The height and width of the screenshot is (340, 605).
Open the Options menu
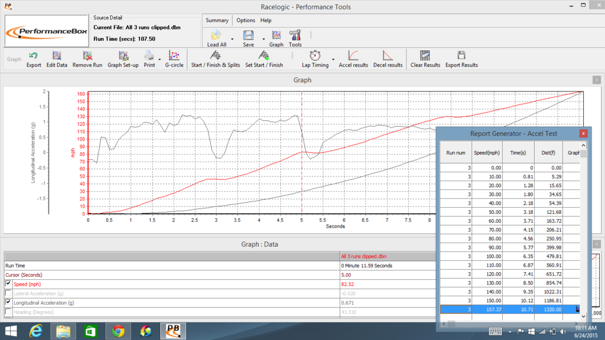pos(246,21)
